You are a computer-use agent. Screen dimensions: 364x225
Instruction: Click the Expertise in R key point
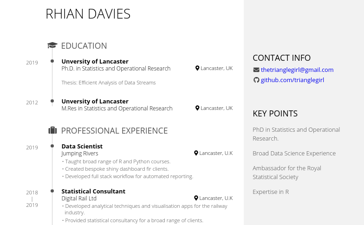click(x=271, y=192)
